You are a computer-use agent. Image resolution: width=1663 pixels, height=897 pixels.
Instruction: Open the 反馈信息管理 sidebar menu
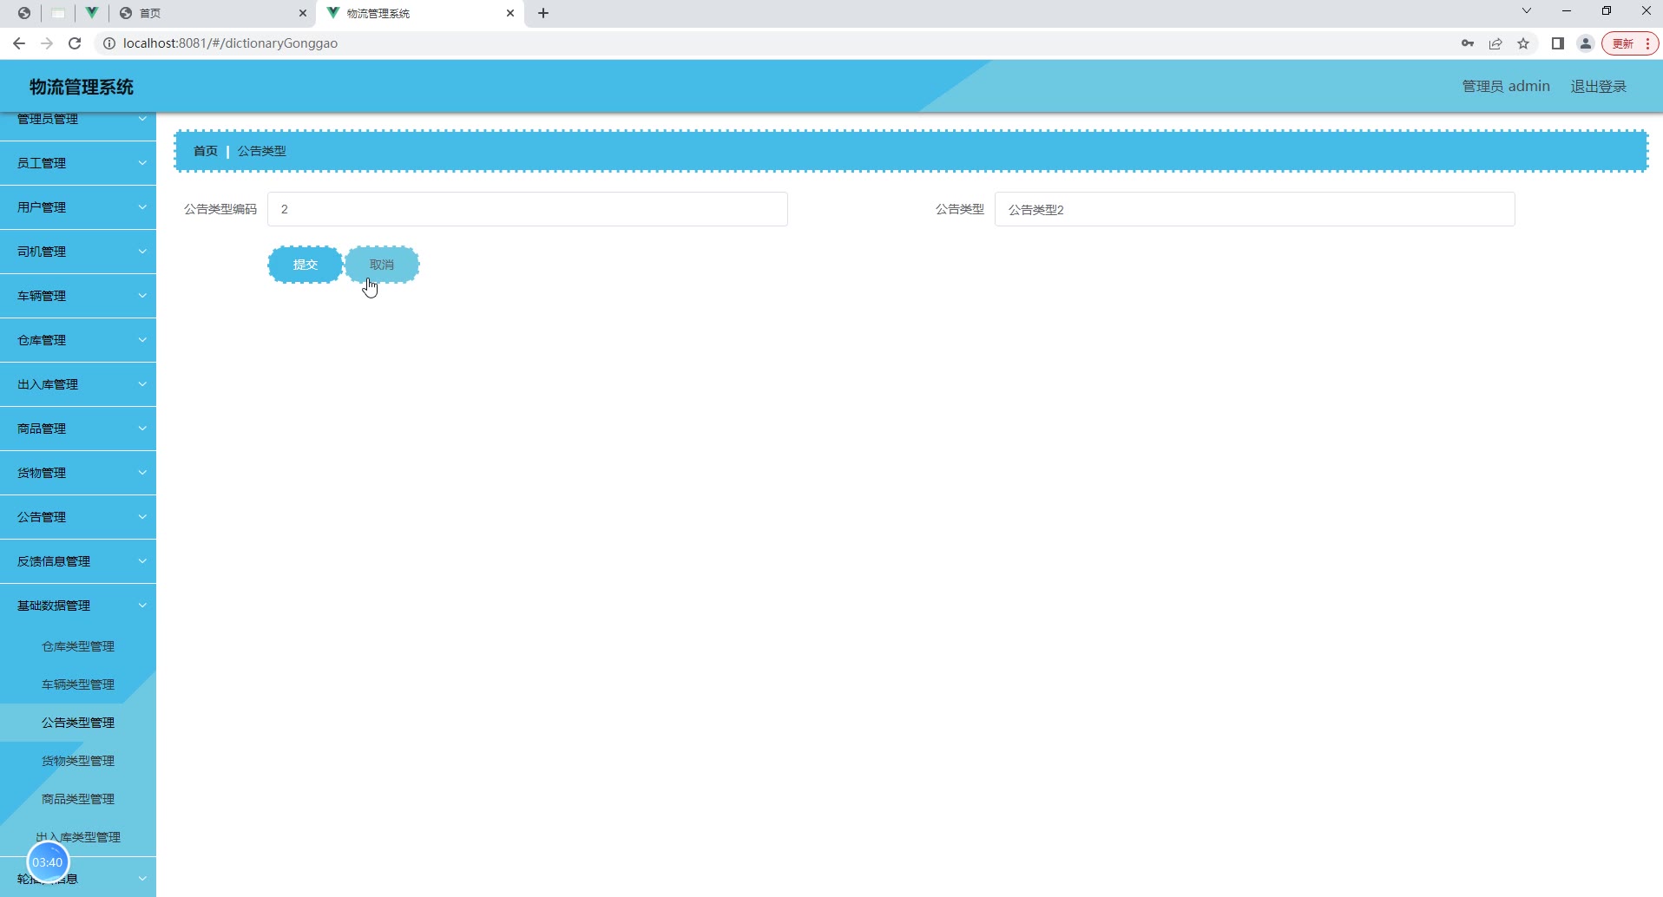pyautogui.click(x=78, y=561)
